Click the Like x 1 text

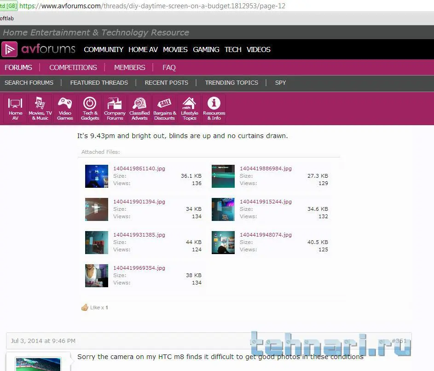click(99, 307)
